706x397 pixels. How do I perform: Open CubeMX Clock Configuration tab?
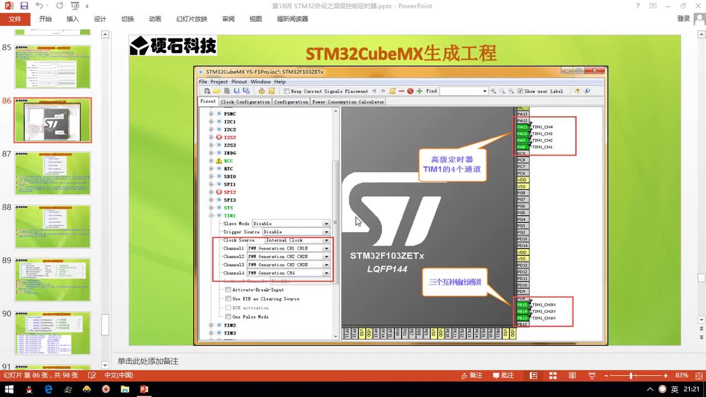click(x=245, y=101)
